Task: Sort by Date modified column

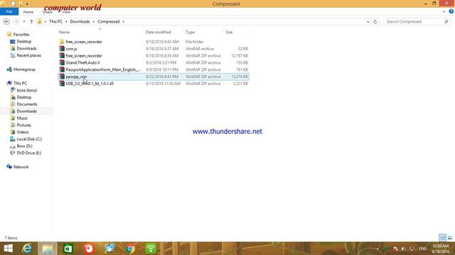Action: click(158, 32)
